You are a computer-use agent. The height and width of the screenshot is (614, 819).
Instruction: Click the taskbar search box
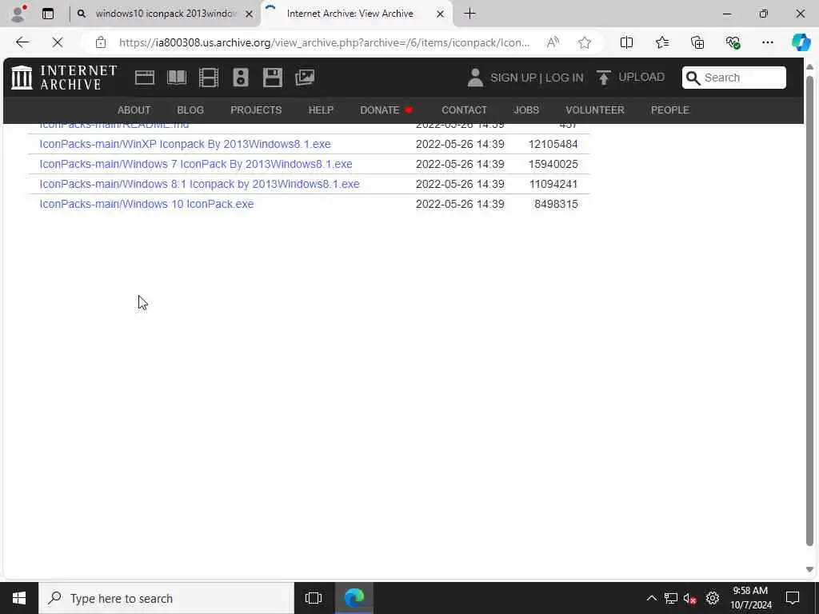point(166,598)
